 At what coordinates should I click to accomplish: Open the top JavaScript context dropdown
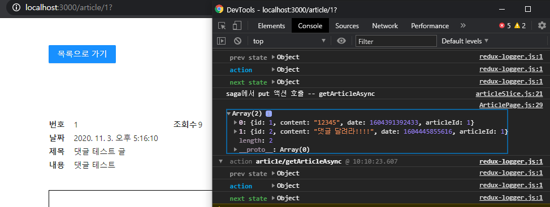pyautogui.click(x=289, y=41)
